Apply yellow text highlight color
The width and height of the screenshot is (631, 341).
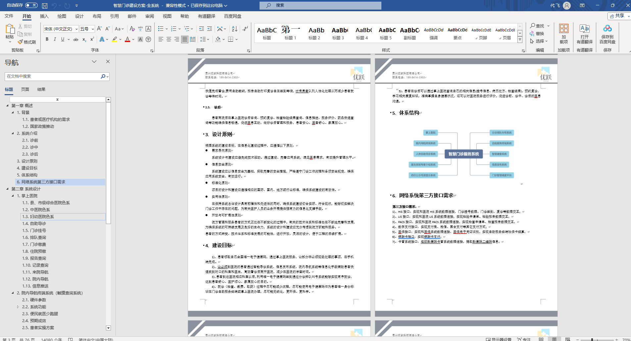click(115, 39)
